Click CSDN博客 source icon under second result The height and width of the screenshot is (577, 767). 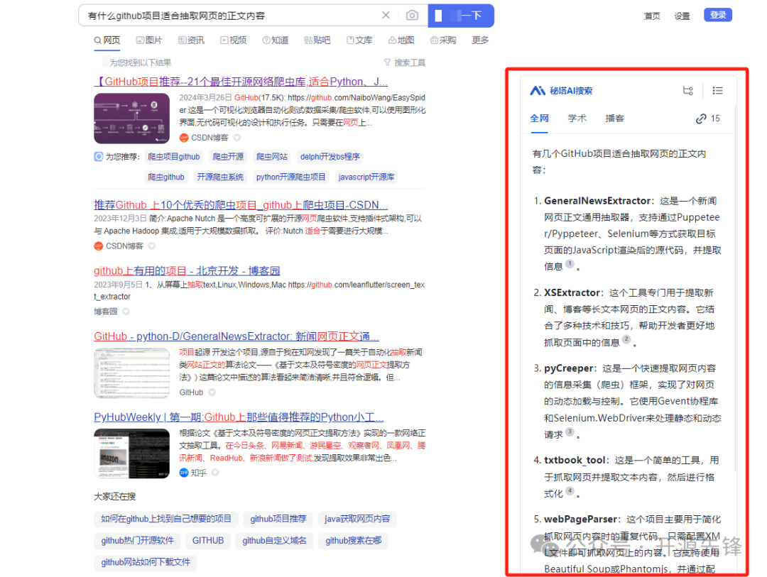[x=98, y=246]
